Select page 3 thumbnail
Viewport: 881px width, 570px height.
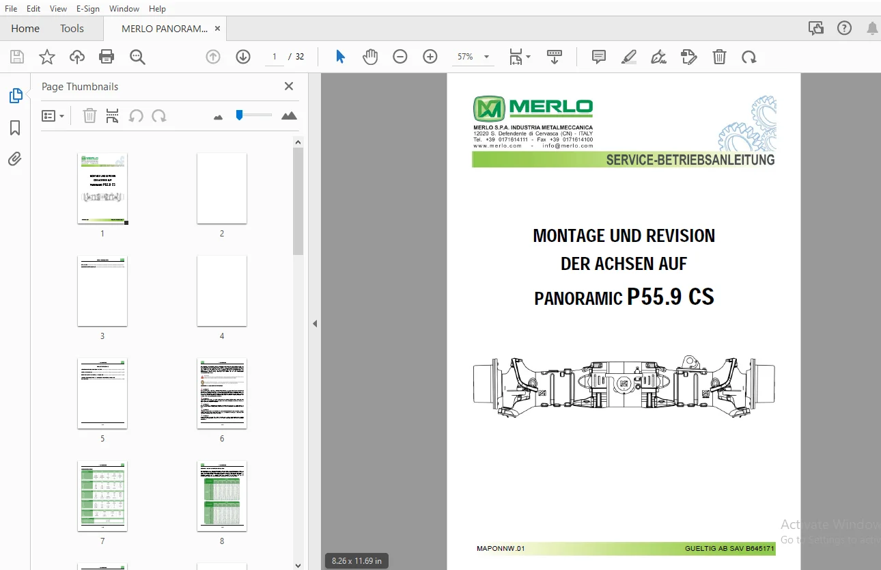click(x=102, y=291)
